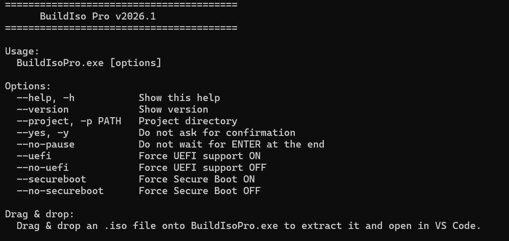Click the --no-pause option text
Screen dimensions: 509x241
point(45,145)
